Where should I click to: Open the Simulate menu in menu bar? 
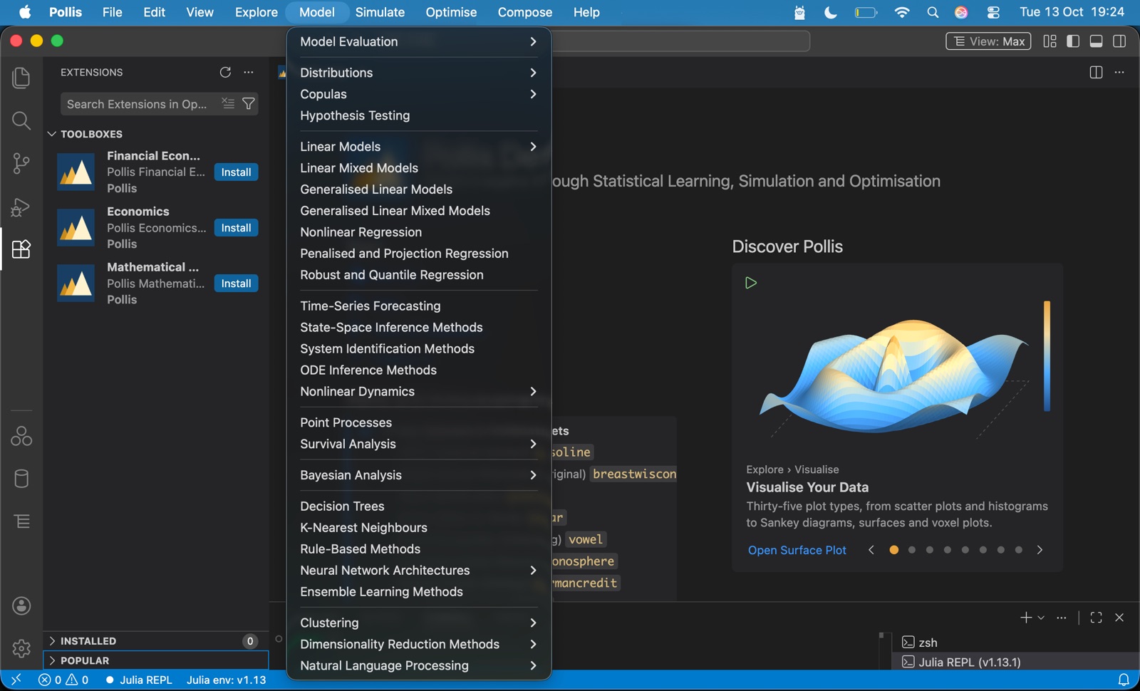tap(380, 12)
